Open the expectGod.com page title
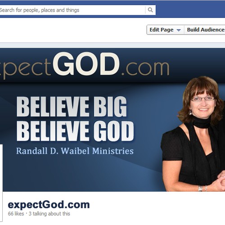 click(49, 205)
